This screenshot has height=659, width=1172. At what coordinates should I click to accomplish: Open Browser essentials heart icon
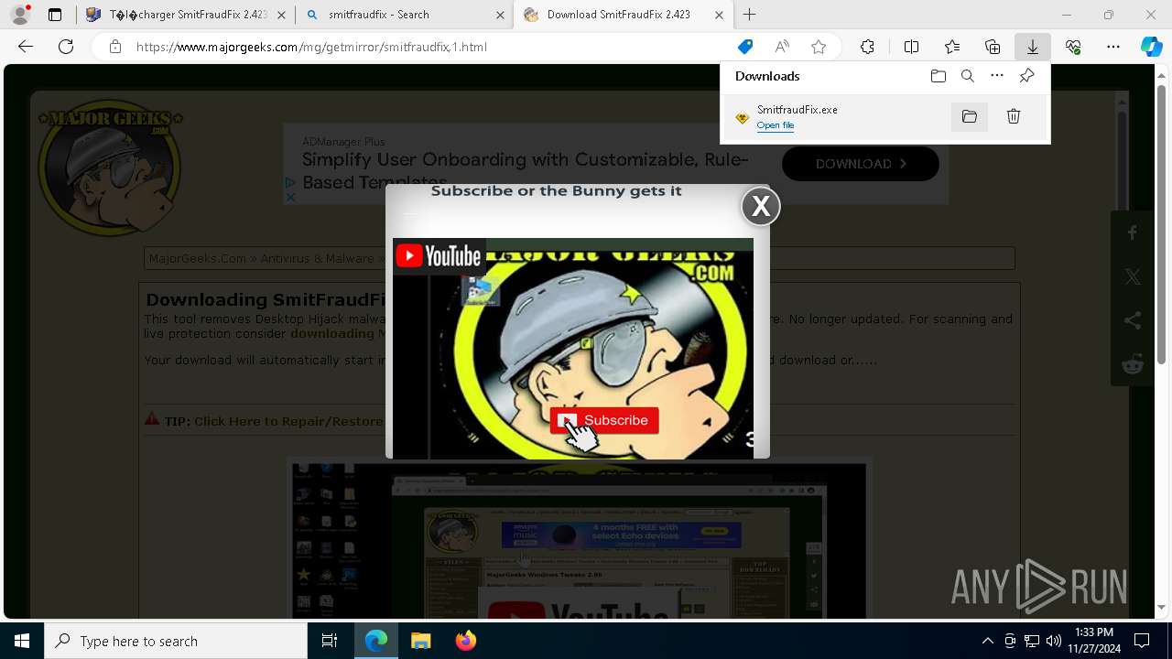pyautogui.click(x=1073, y=47)
